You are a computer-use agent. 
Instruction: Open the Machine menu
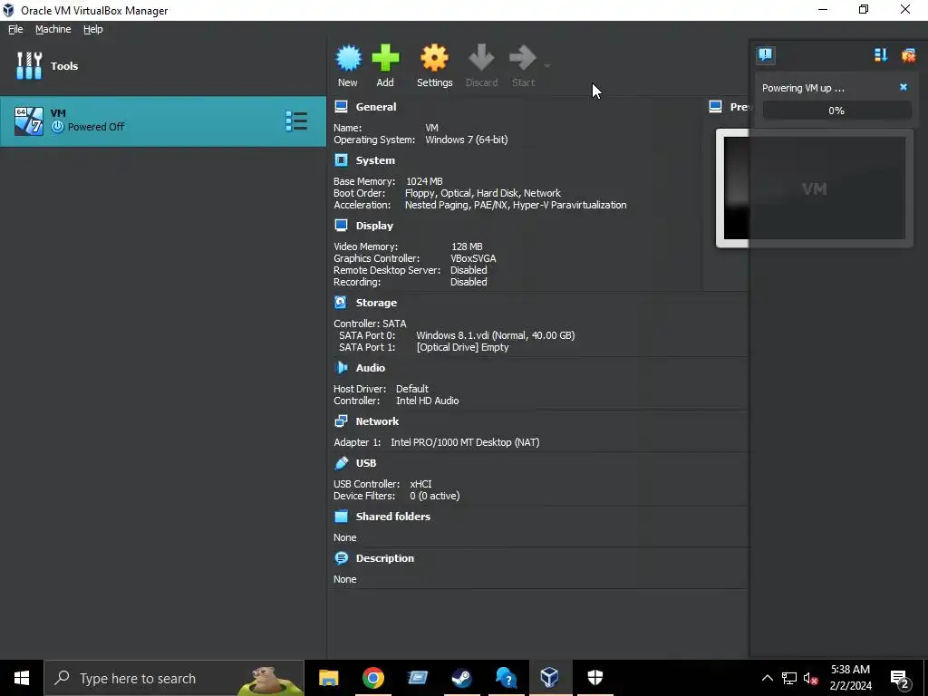[x=53, y=29]
